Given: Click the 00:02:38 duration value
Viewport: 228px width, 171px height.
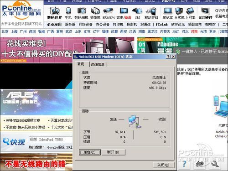Looking at the screenshot, I should [x=159, y=83].
